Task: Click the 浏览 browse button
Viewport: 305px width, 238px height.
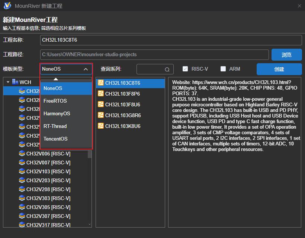Action: (x=286, y=55)
